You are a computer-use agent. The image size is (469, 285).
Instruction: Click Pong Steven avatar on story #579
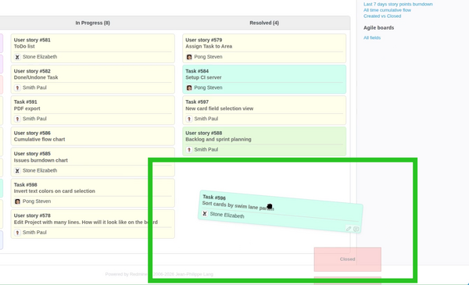pos(189,57)
